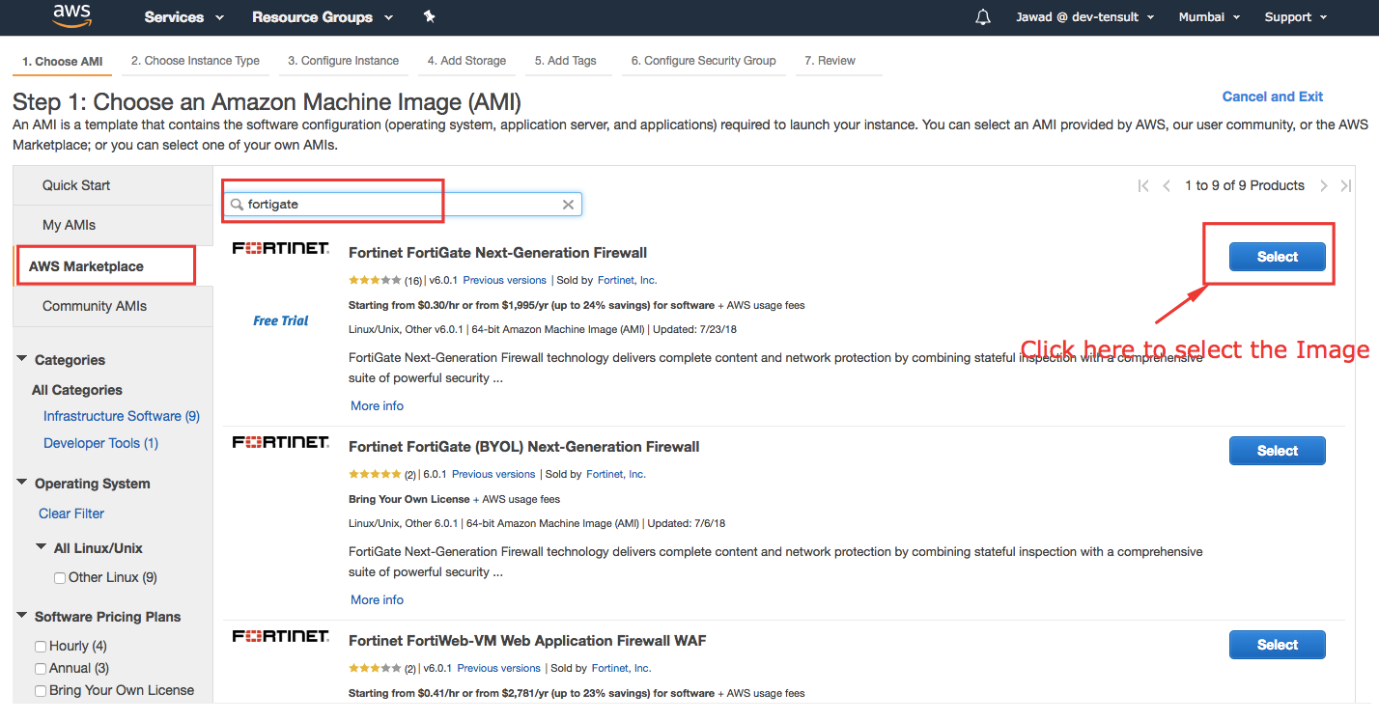The width and height of the screenshot is (1379, 721).
Task: Select the FortiGate BYOL firewall image
Action: pyautogui.click(x=1277, y=451)
